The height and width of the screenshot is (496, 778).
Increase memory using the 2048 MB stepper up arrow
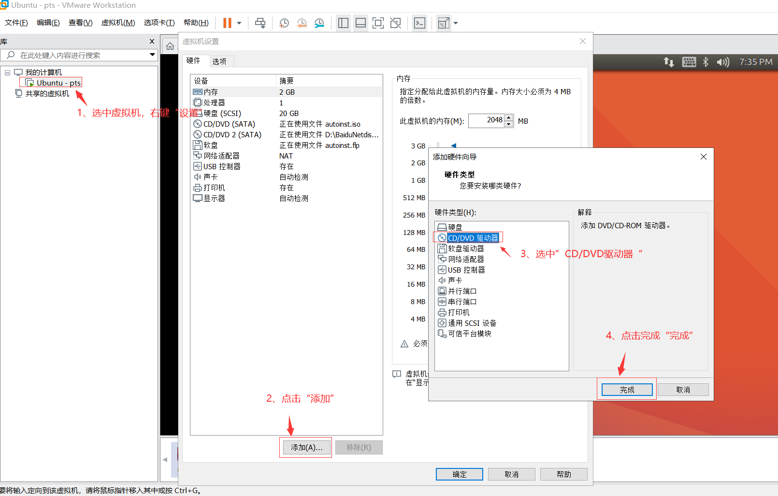508,118
